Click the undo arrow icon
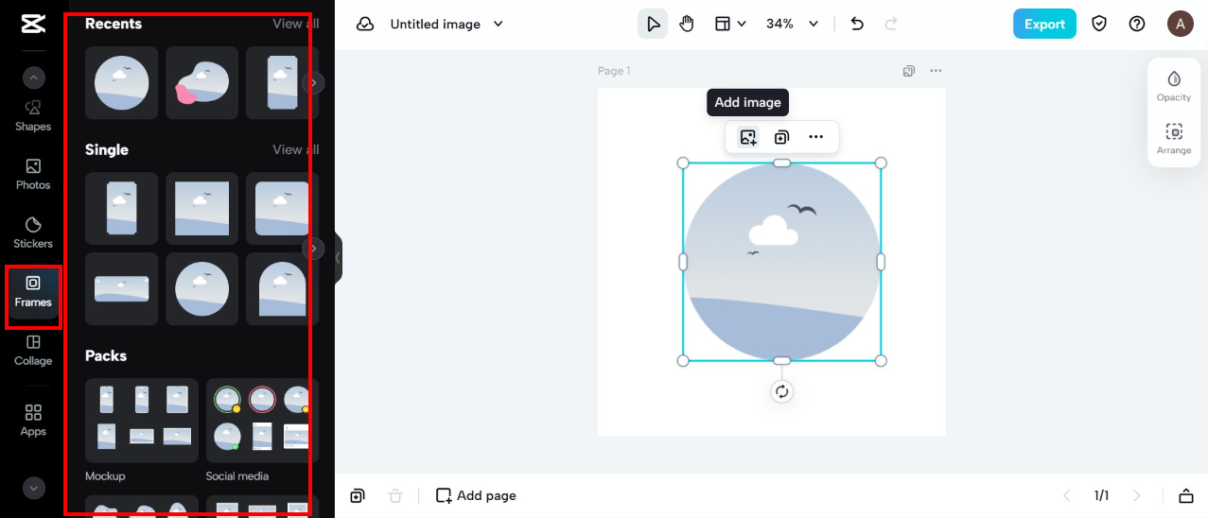 (857, 24)
